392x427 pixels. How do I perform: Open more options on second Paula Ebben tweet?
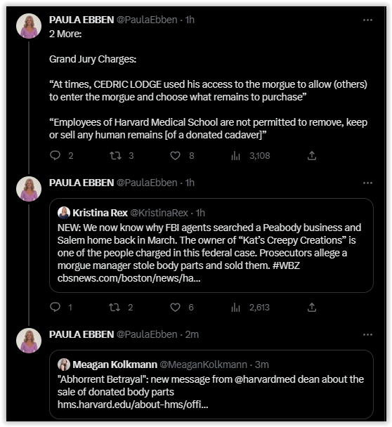click(x=367, y=183)
